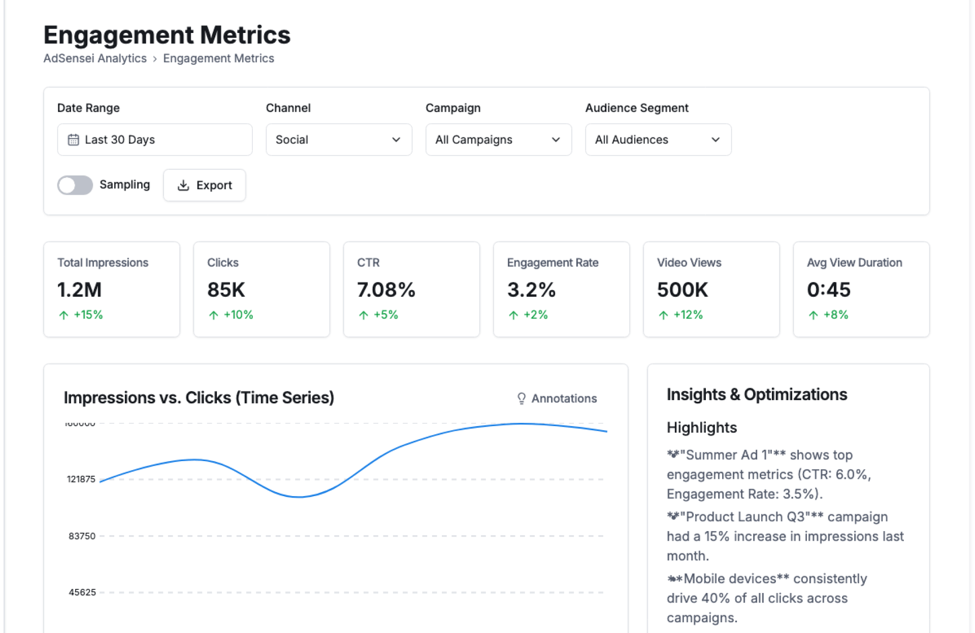This screenshot has height=633, width=975.
Task: Select the Last 30 Days date field
Action: 154,139
